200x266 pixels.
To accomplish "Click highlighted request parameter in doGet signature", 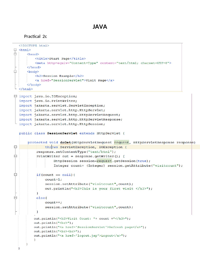I will coord(121,143).
